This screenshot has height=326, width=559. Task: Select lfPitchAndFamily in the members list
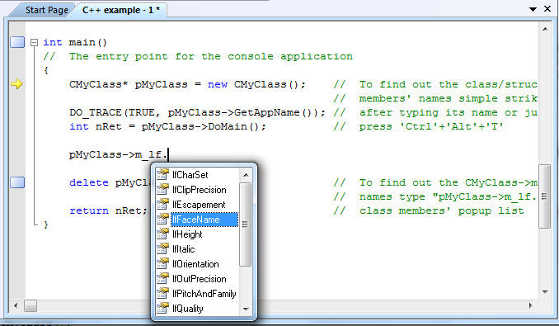(204, 294)
